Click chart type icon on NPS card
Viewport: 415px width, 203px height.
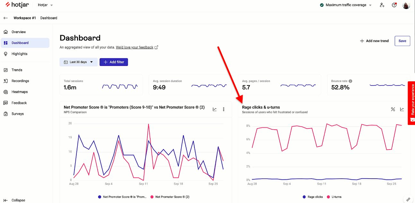click(x=215, y=109)
